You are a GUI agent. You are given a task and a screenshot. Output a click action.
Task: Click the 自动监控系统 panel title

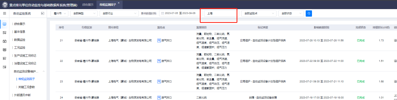(22, 13)
